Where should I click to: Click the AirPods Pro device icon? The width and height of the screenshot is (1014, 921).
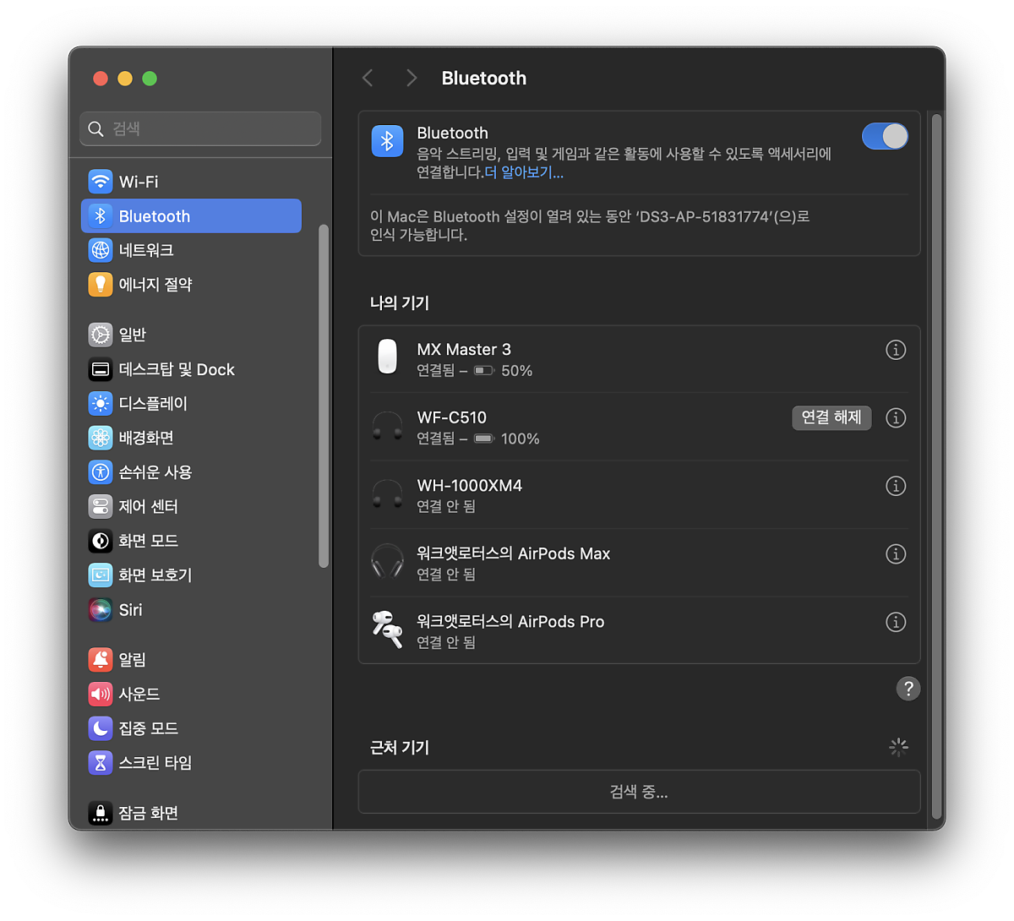click(x=388, y=629)
